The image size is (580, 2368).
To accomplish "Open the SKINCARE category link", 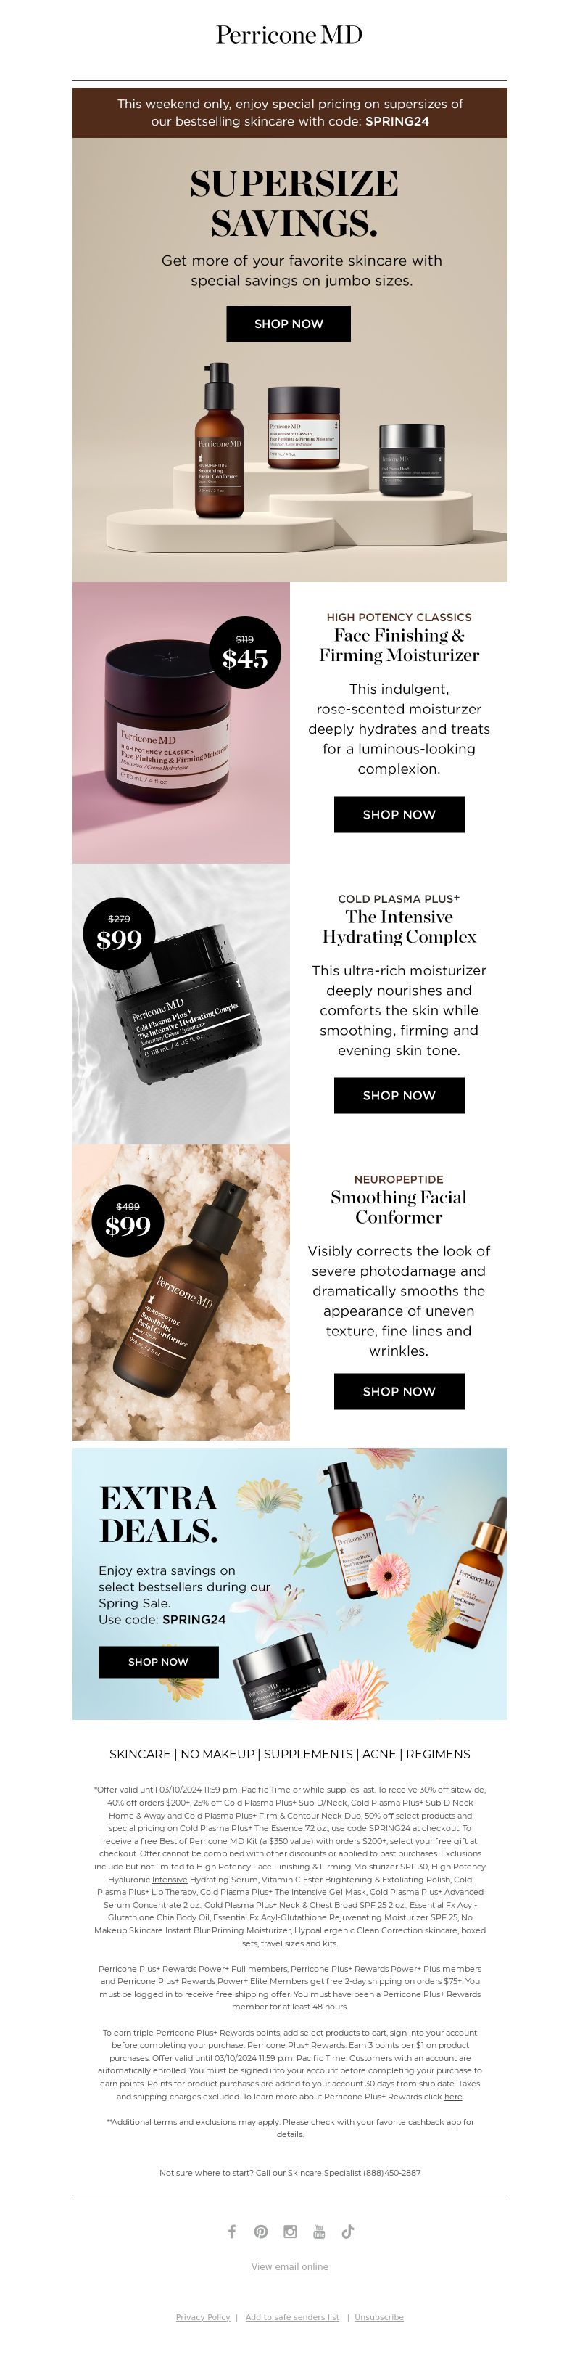I will pos(139,1754).
